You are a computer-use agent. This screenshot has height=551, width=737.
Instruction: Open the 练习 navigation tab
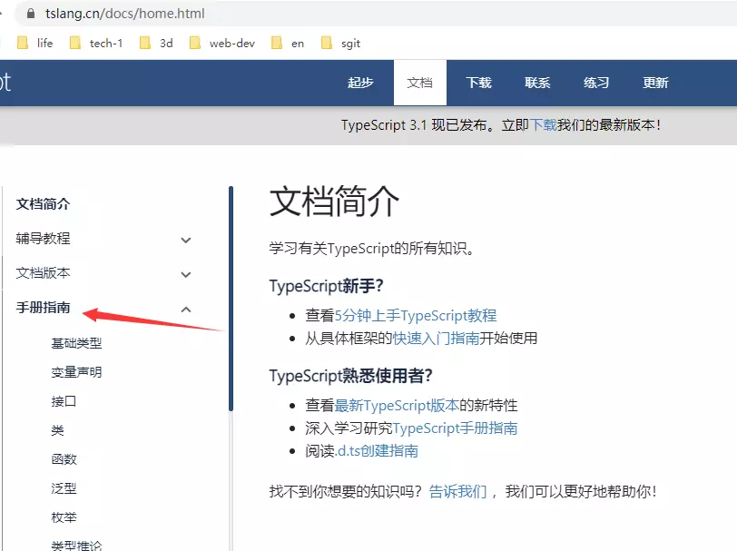coord(596,83)
